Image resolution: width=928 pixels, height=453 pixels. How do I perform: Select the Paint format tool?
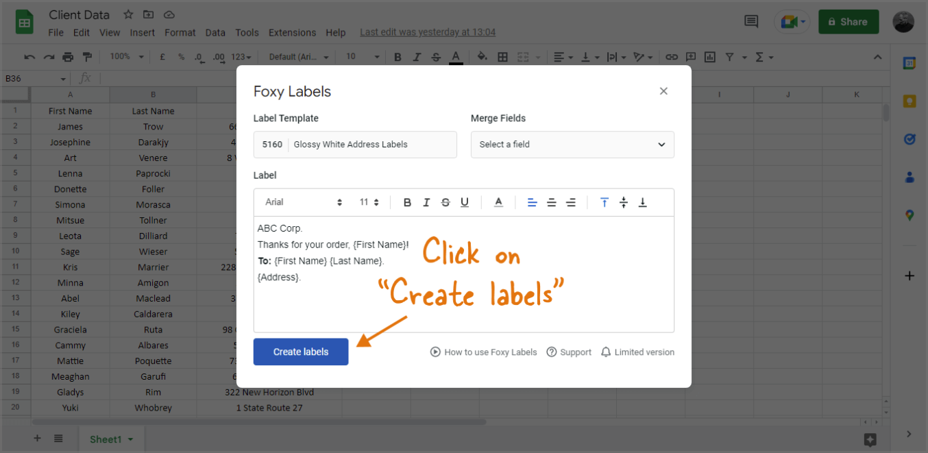click(x=87, y=57)
